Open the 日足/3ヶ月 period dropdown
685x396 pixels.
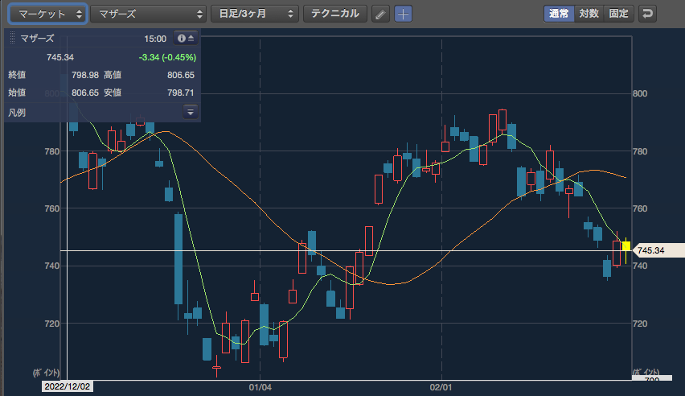tap(255, 14)
